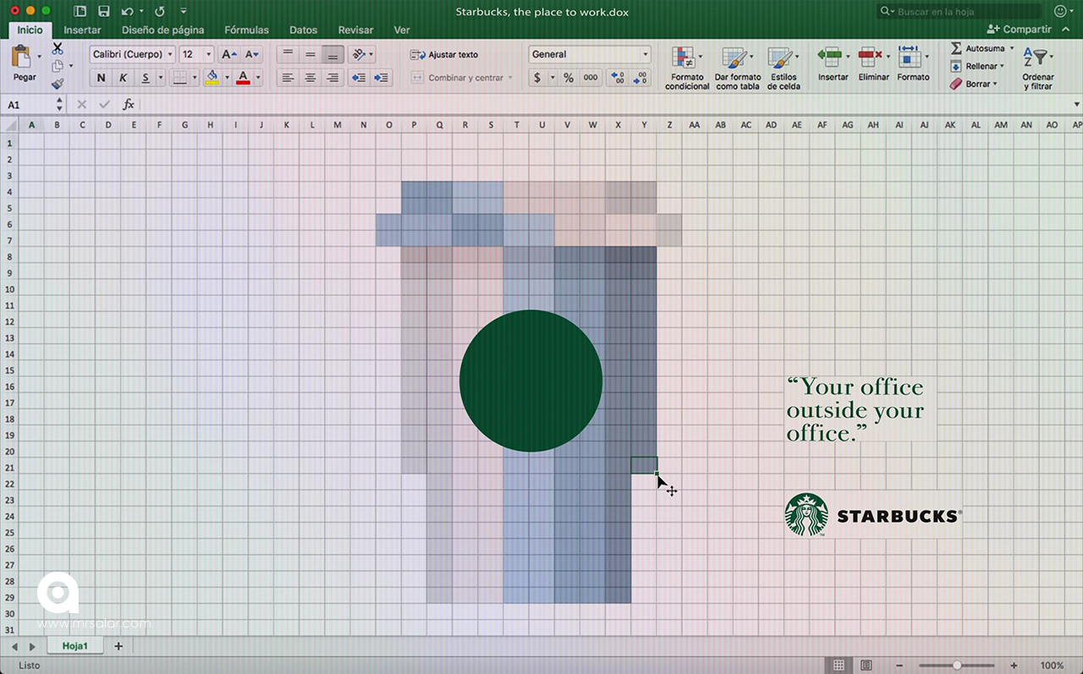Select the fx insert function icon
The height and width of the screenshot is (674, 1083).
coord(129,104)
